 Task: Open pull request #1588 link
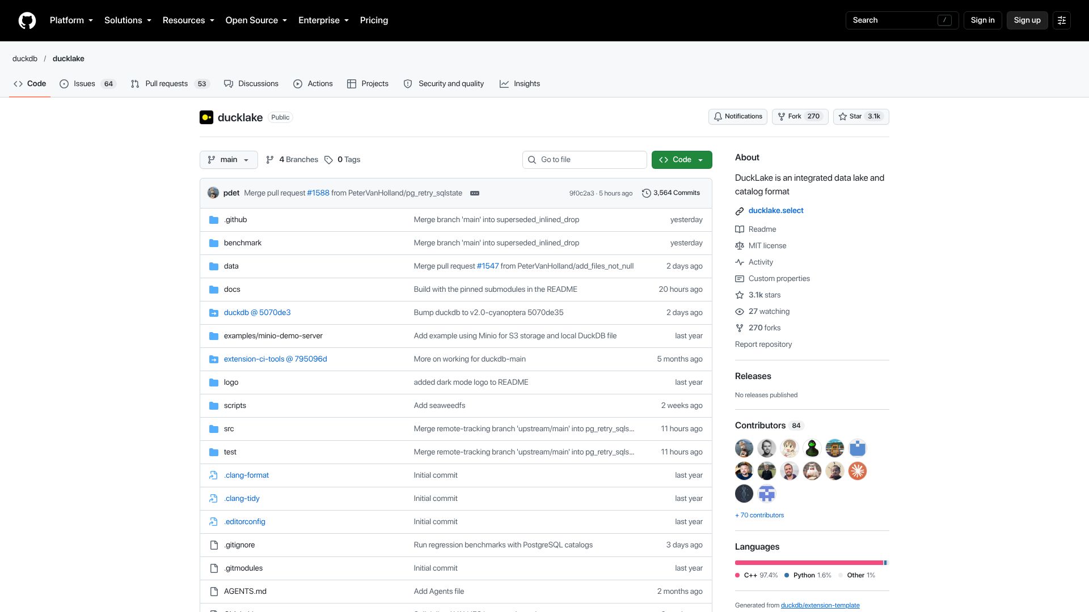318,193
